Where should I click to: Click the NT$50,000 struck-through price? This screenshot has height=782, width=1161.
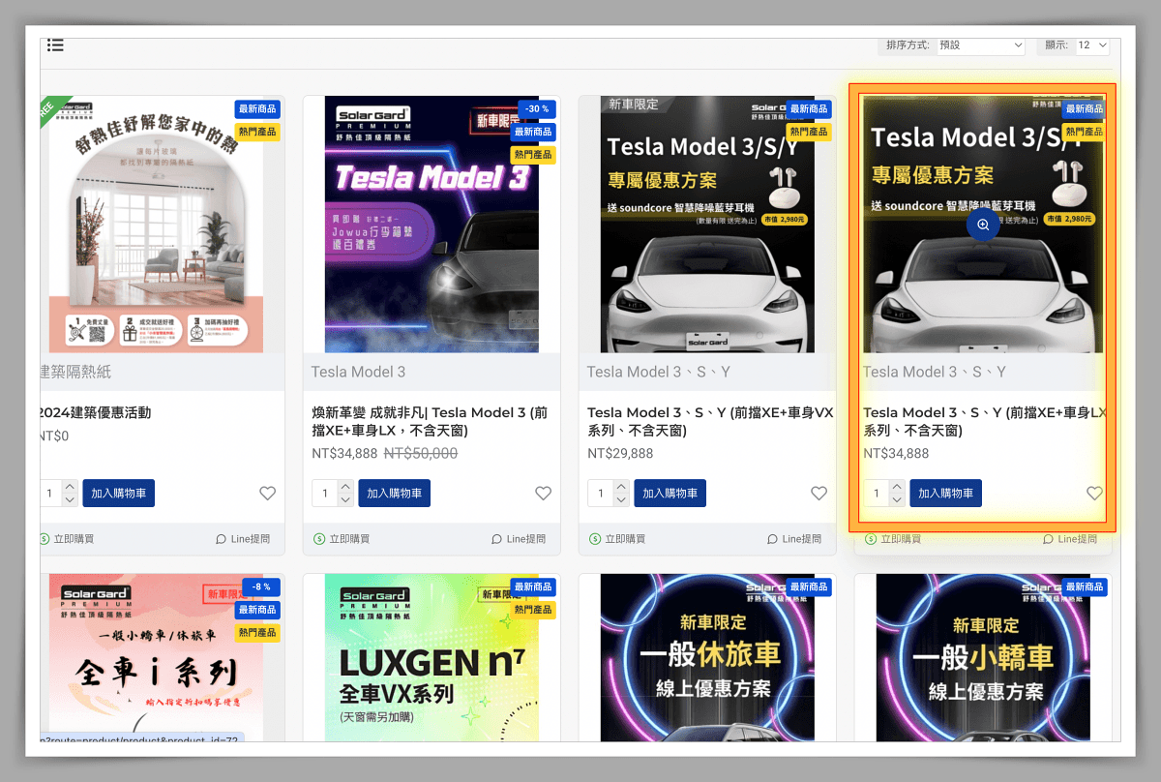[421, 453]
